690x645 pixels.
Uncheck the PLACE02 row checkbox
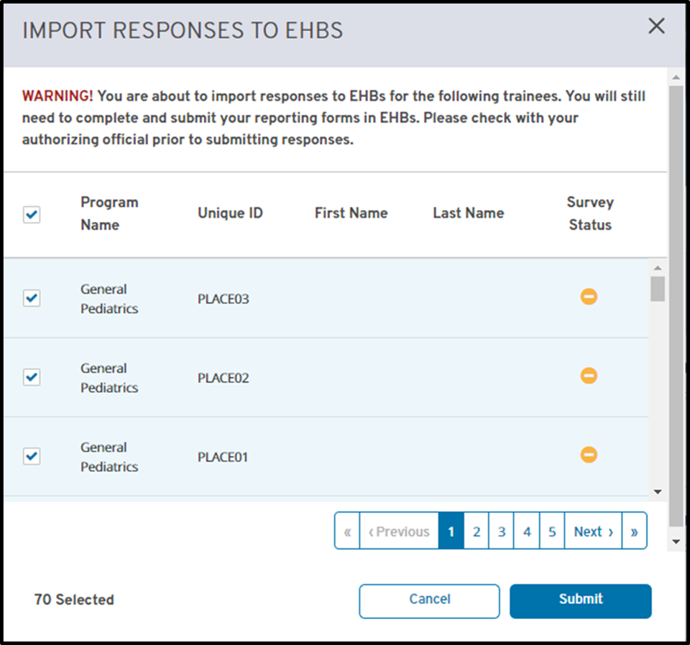[x=32, y=377]
